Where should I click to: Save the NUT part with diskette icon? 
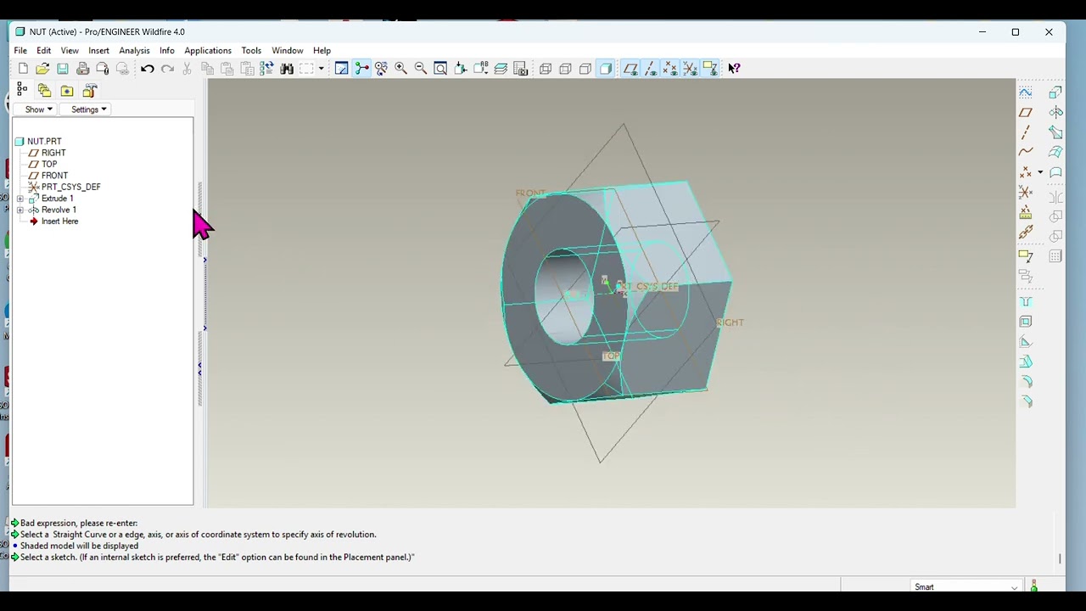(63, 69)
